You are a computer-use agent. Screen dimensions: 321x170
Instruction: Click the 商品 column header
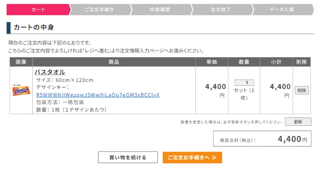[114, 62]
